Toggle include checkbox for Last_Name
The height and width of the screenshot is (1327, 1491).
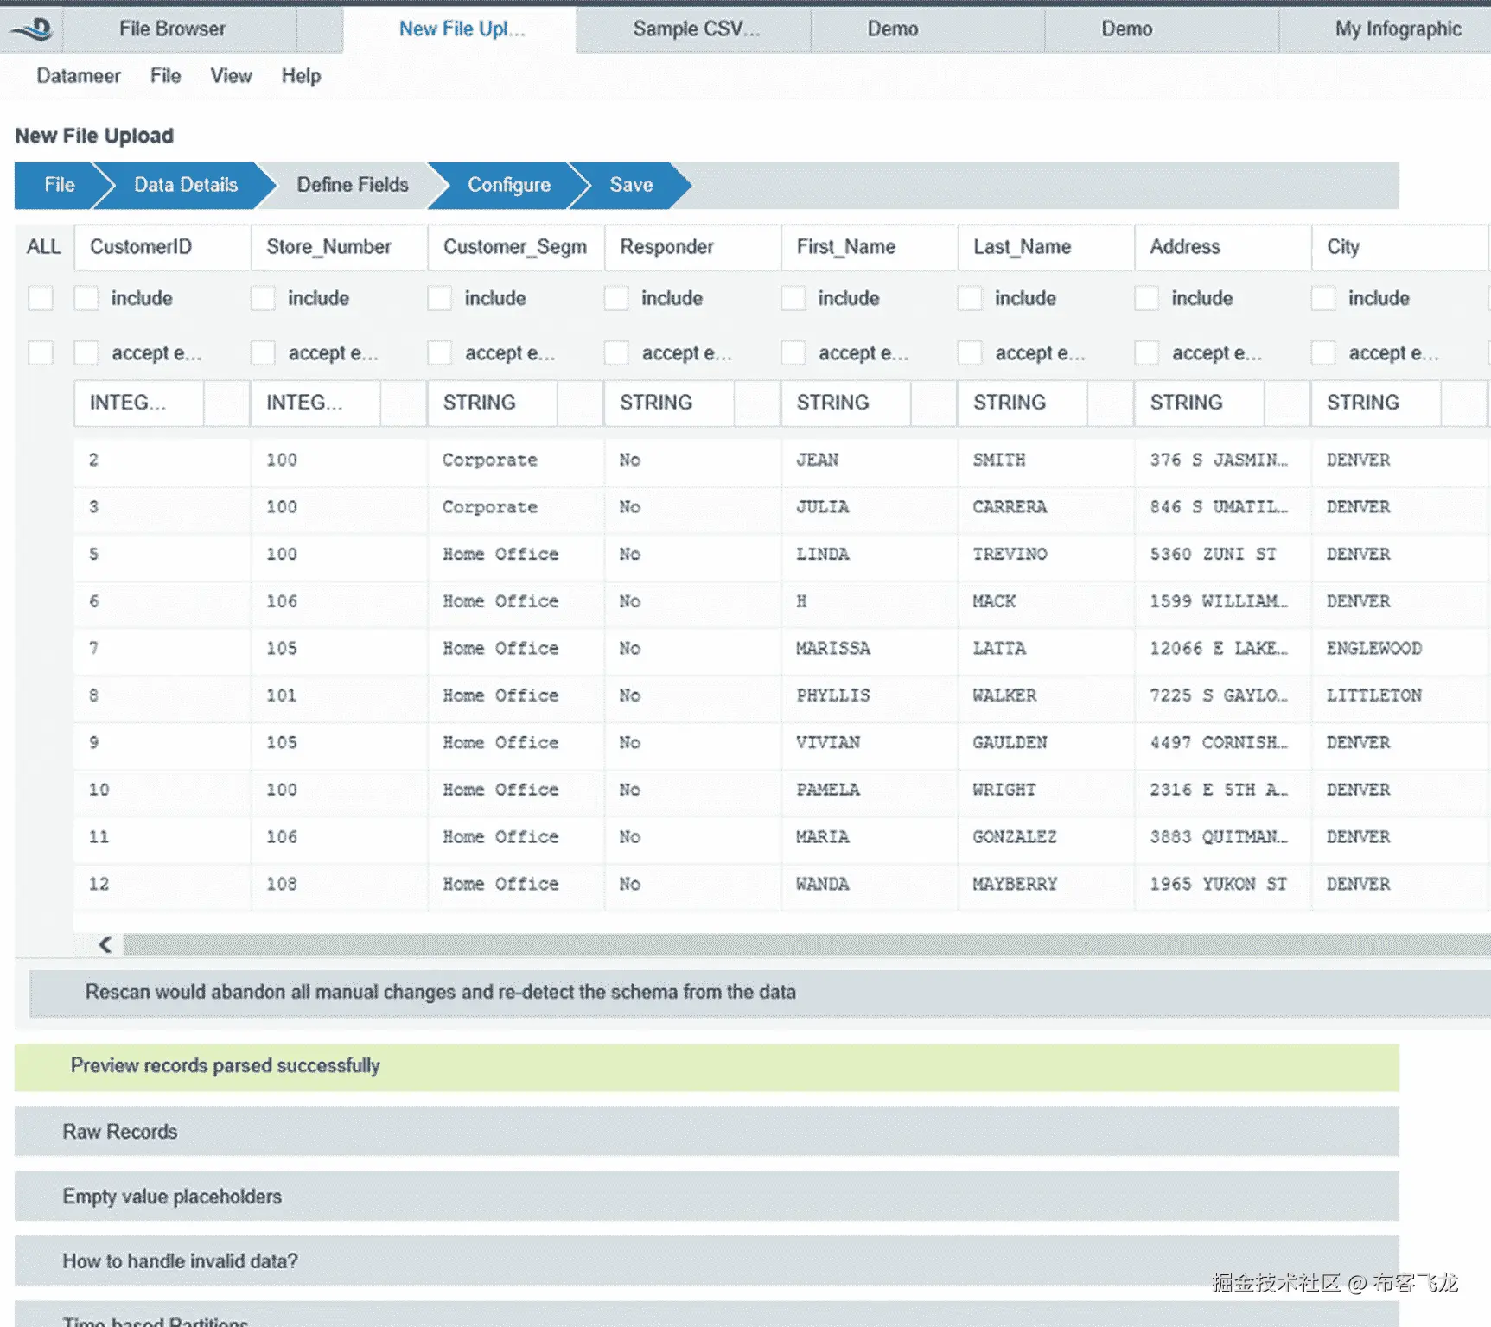click(x=970, y=299)
